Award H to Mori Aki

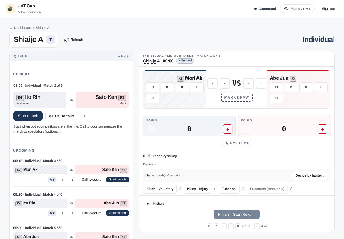point(153,99)
